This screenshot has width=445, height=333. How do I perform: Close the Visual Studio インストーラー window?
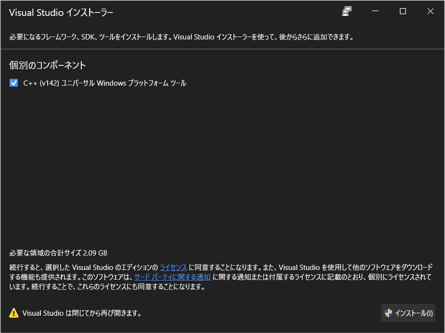click(431, 11)
